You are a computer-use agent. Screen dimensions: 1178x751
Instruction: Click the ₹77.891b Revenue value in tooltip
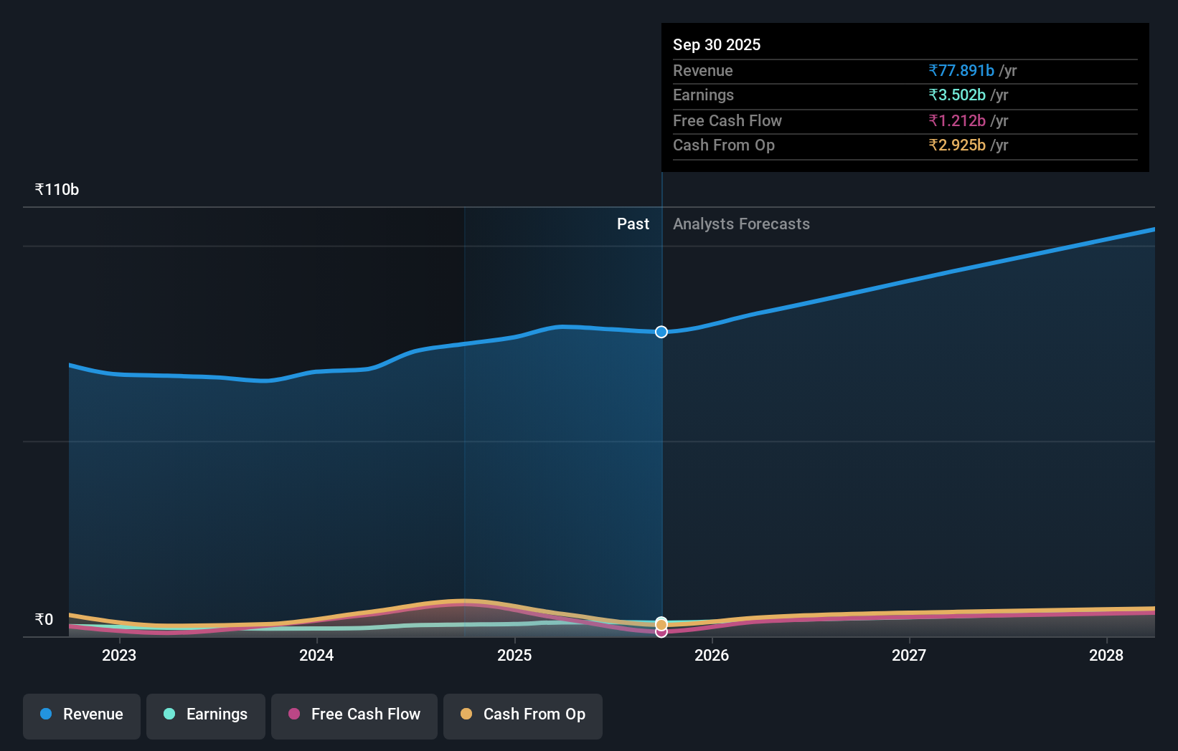point(961,71)
